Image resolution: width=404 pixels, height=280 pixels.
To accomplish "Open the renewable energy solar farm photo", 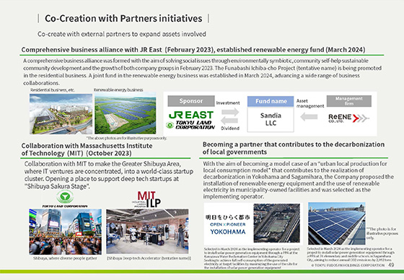I will (x=126, y=114).
